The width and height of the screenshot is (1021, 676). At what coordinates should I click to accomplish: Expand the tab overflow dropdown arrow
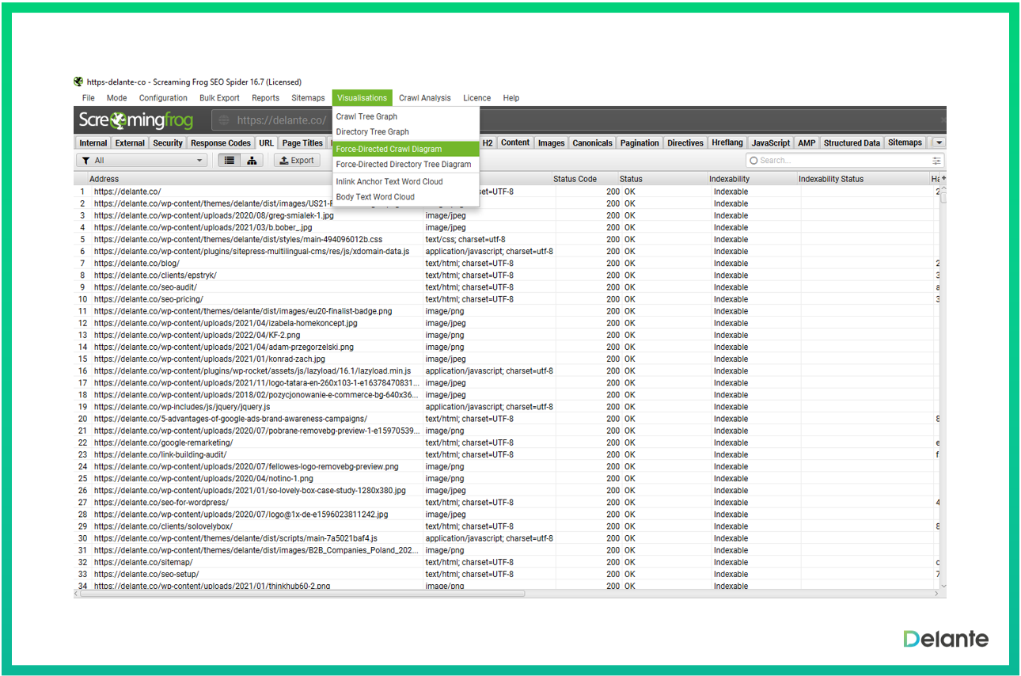pos(939,143)
